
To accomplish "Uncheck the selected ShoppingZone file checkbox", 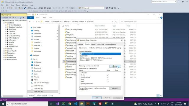I will click(64, 62).
